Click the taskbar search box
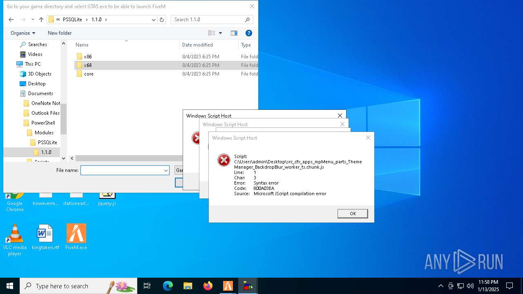This screenshot has width=523, height=294. [x=78, y=286]
